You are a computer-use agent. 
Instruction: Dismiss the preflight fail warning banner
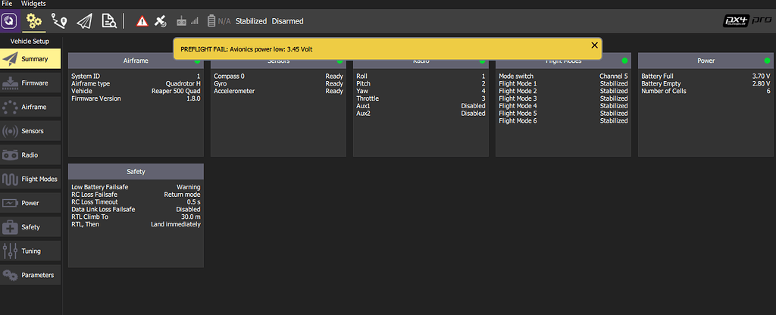[x=594, y=45]
